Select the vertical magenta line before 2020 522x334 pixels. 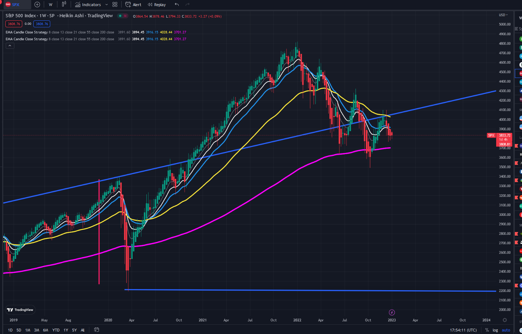pyautogui.click(x=99, y=232)
